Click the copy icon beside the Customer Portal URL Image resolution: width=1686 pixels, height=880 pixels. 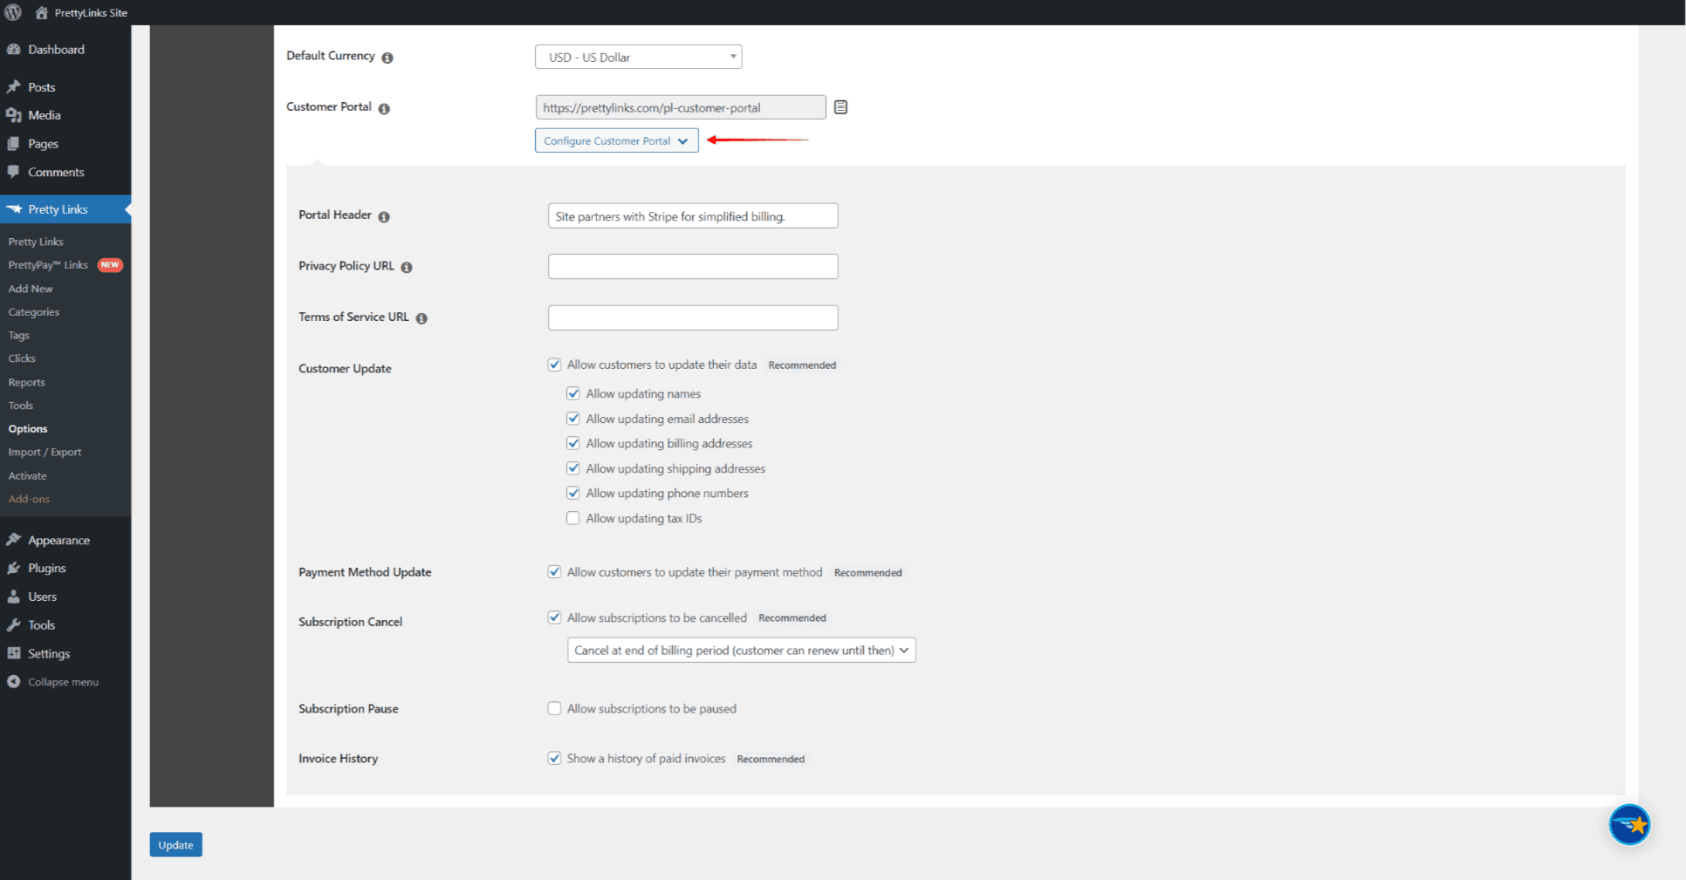point(840,106)
